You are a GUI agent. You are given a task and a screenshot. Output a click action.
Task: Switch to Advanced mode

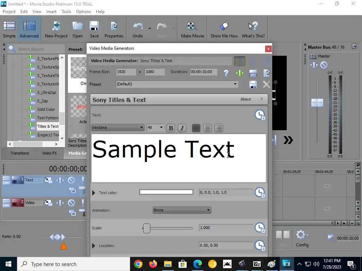coord(29,29)
